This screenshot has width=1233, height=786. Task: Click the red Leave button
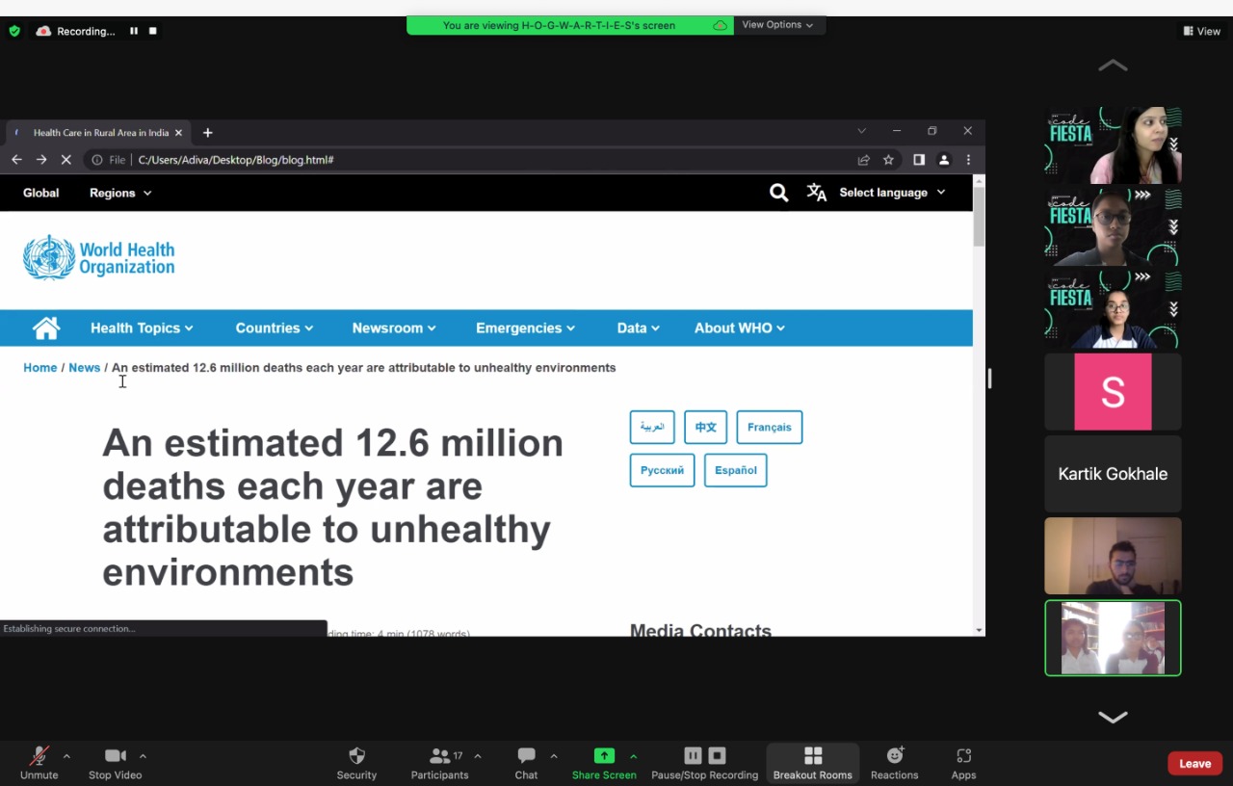coord(1194,764)
